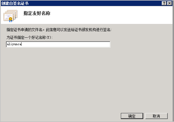Click the label 为证书指定一个好记名称(Y):

click(x=30, y=37)
